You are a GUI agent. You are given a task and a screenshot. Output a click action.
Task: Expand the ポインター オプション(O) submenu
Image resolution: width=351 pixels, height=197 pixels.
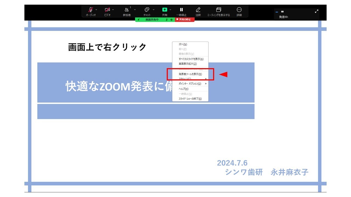pyautogui.click(x=190, y=84)
